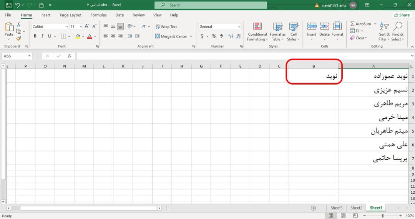Open the Fill dropdown
415x219 pixels.
pyautogui.click(x=357, y=31)
